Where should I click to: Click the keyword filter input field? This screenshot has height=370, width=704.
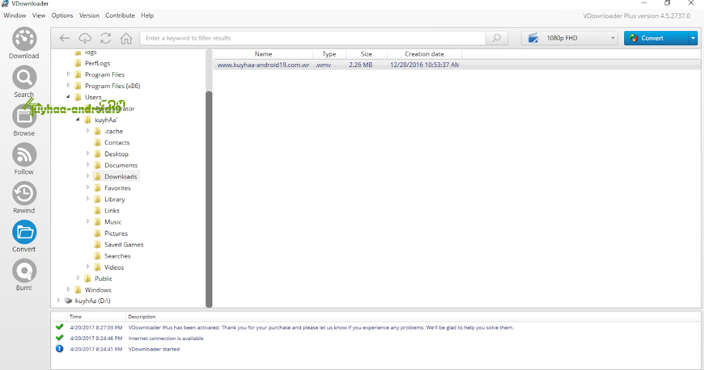click(x=313, y=38)
